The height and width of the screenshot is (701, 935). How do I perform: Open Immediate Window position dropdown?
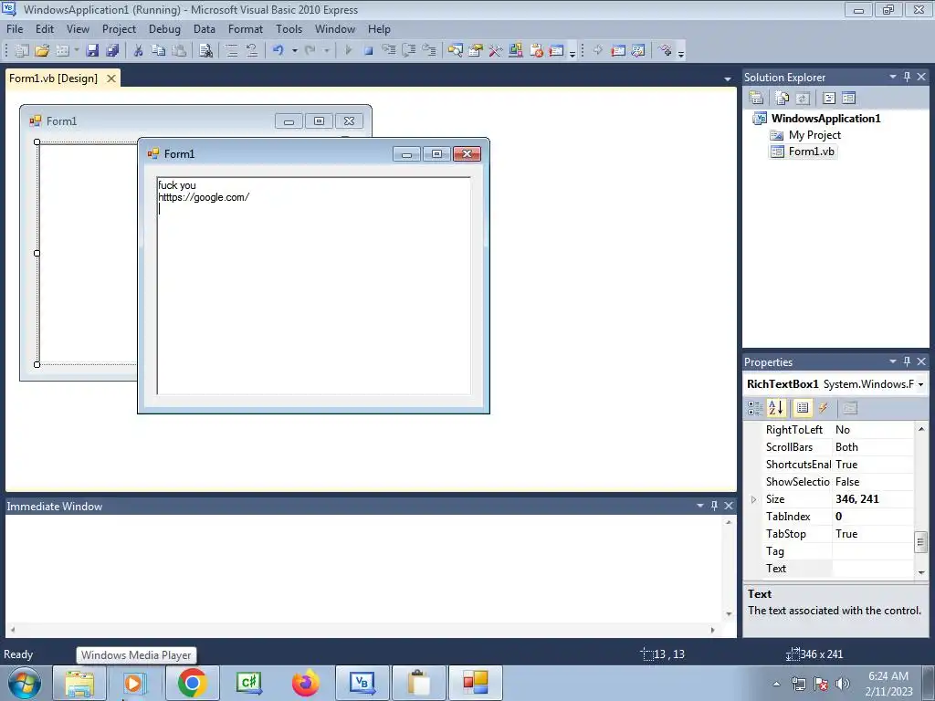coord(700,506)
